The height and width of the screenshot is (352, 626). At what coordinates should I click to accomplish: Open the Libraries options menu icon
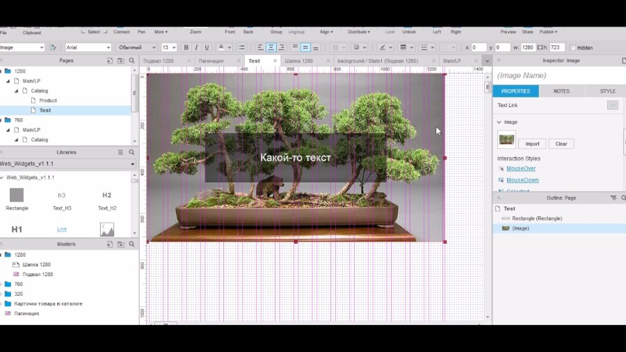coord(120,152)
